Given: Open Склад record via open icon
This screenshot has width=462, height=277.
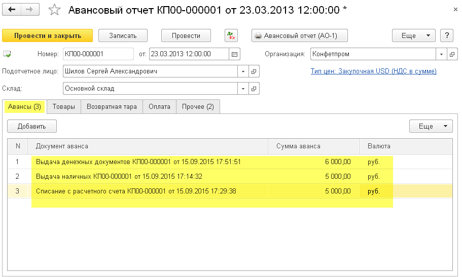Looking at the screenshot, I should pos(255,89).
